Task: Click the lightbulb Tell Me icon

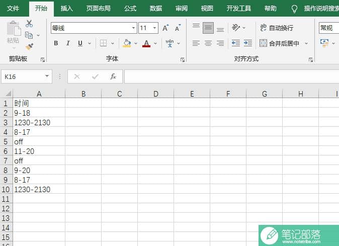Action: click(294, 9)
